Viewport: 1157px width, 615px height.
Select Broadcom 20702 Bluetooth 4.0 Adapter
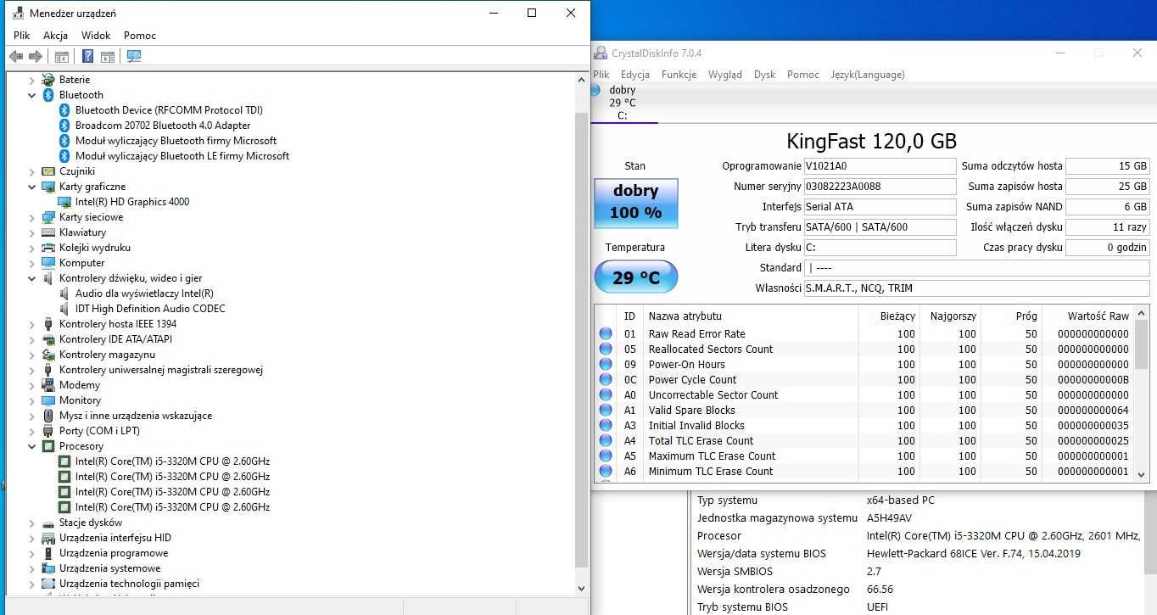[163, 126]
